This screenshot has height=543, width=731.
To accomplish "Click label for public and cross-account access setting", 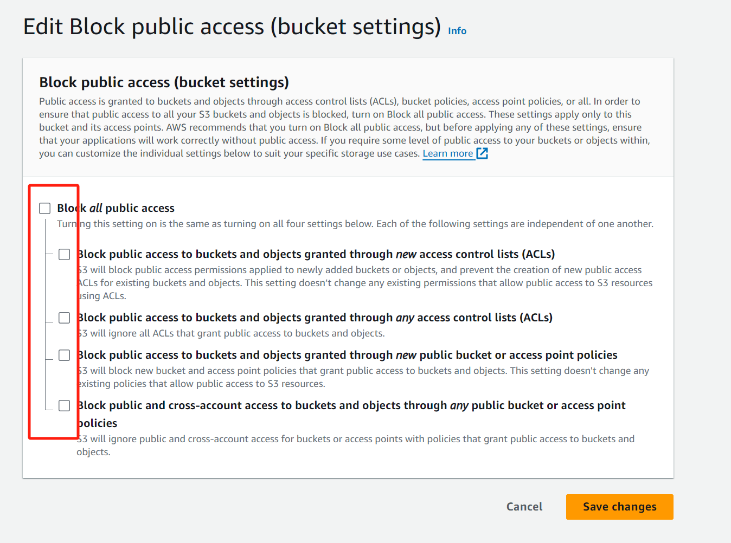I will tap(351, 405).
